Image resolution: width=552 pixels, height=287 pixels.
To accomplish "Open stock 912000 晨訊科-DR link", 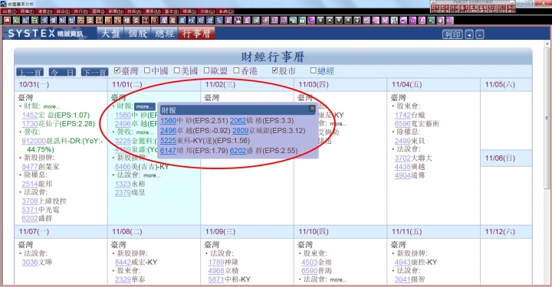I will [34, 142].
